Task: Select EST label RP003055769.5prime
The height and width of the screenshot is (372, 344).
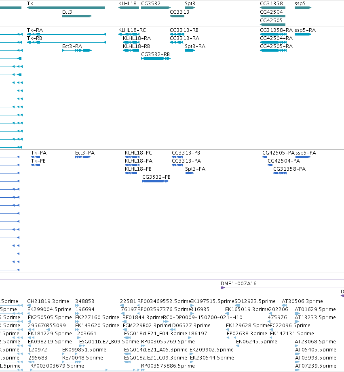Action: 168,342
